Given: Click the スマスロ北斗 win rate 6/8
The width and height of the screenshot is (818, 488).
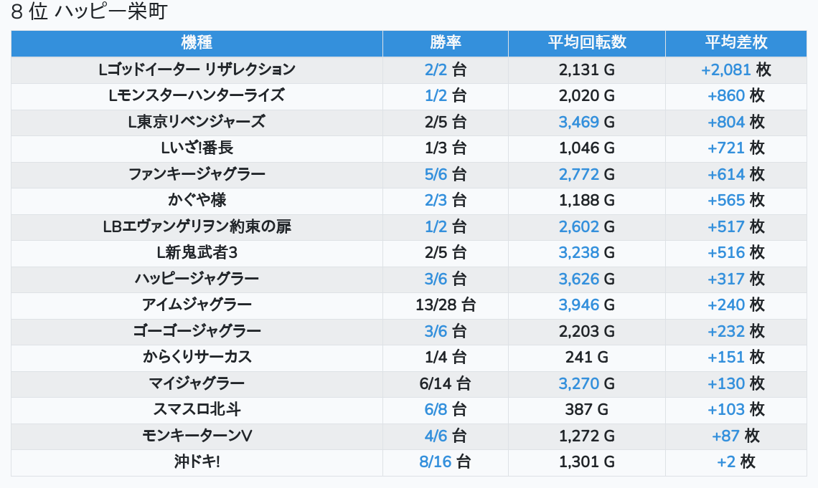Looking at the screenshot, I should pyautogui.click(x=436, y=409).
